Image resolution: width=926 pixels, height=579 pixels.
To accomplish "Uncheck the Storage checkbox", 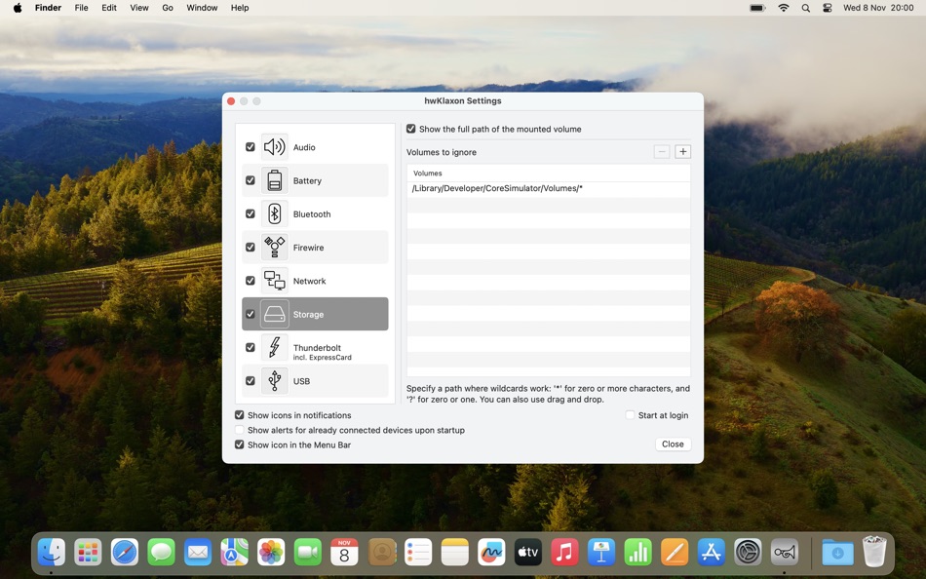I will pos(251,314).
